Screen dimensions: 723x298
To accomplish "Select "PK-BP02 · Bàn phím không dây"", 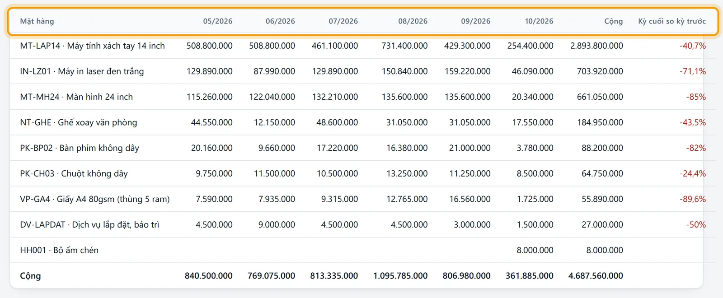I will (80, 148).
